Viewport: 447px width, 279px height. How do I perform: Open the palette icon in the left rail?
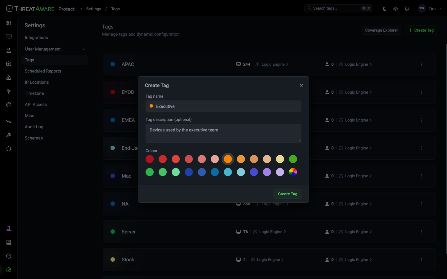9,105
